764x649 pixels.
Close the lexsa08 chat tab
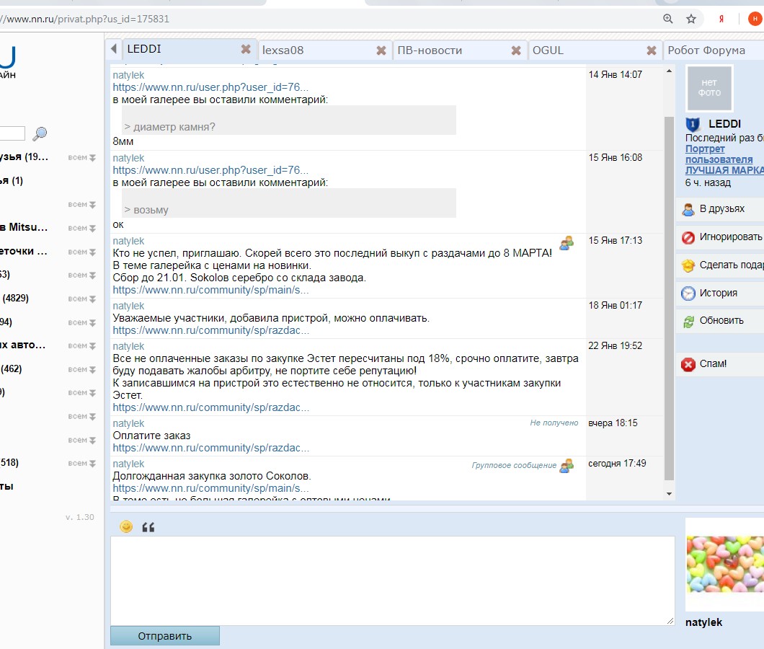click(x=381, y=50)
